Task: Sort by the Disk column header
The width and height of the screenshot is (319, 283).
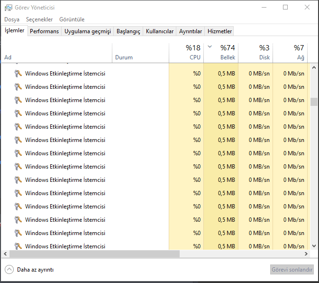Action: coord(255,53)
